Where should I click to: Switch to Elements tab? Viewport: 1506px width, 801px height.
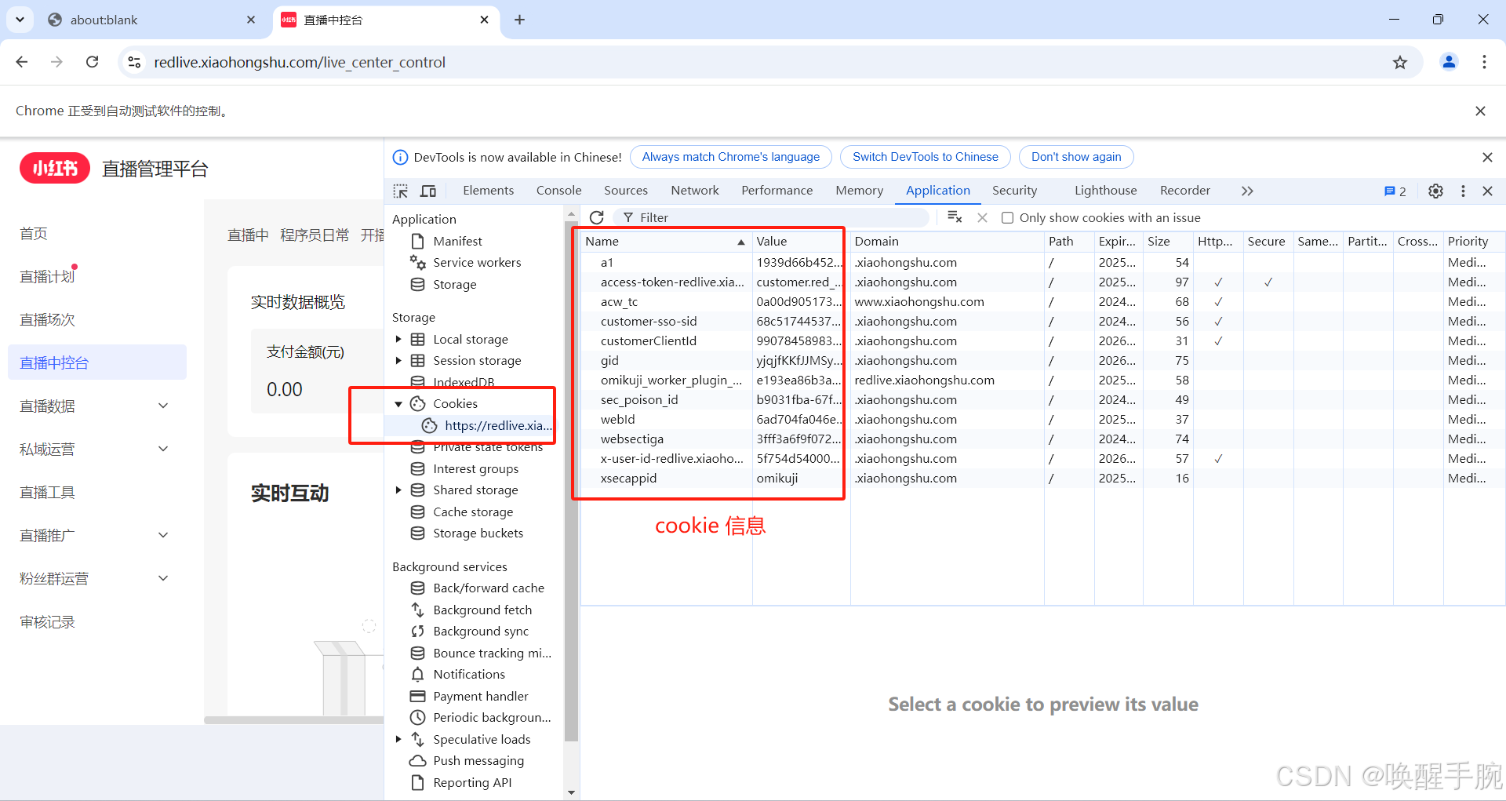point(488,191)
